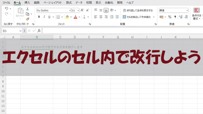The height and width of the screenshot is (114, 203).
Task: Open the Insert Function fx icon
Action: [x=39, y=31]
